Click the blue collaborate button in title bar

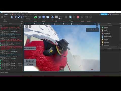104,14
